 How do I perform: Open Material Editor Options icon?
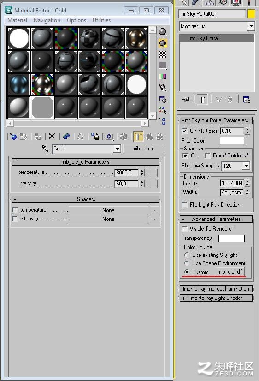click(162, 99)
